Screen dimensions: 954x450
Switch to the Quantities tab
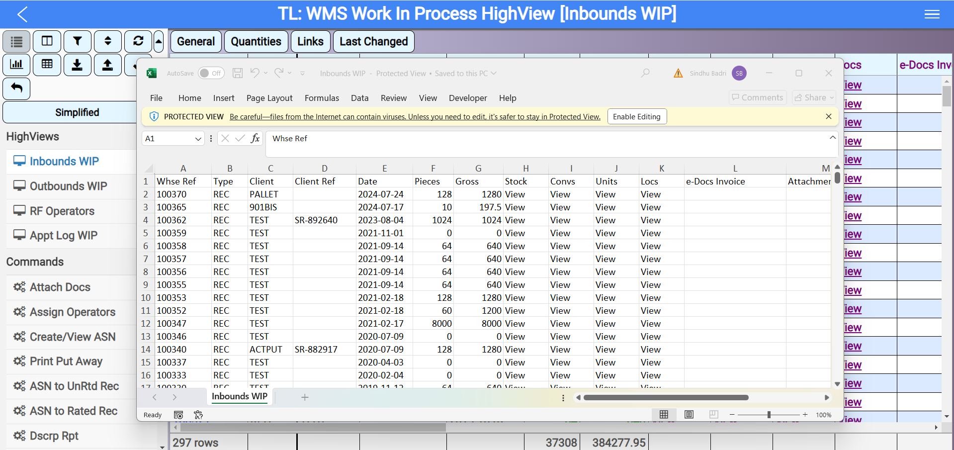click(256, 41)
